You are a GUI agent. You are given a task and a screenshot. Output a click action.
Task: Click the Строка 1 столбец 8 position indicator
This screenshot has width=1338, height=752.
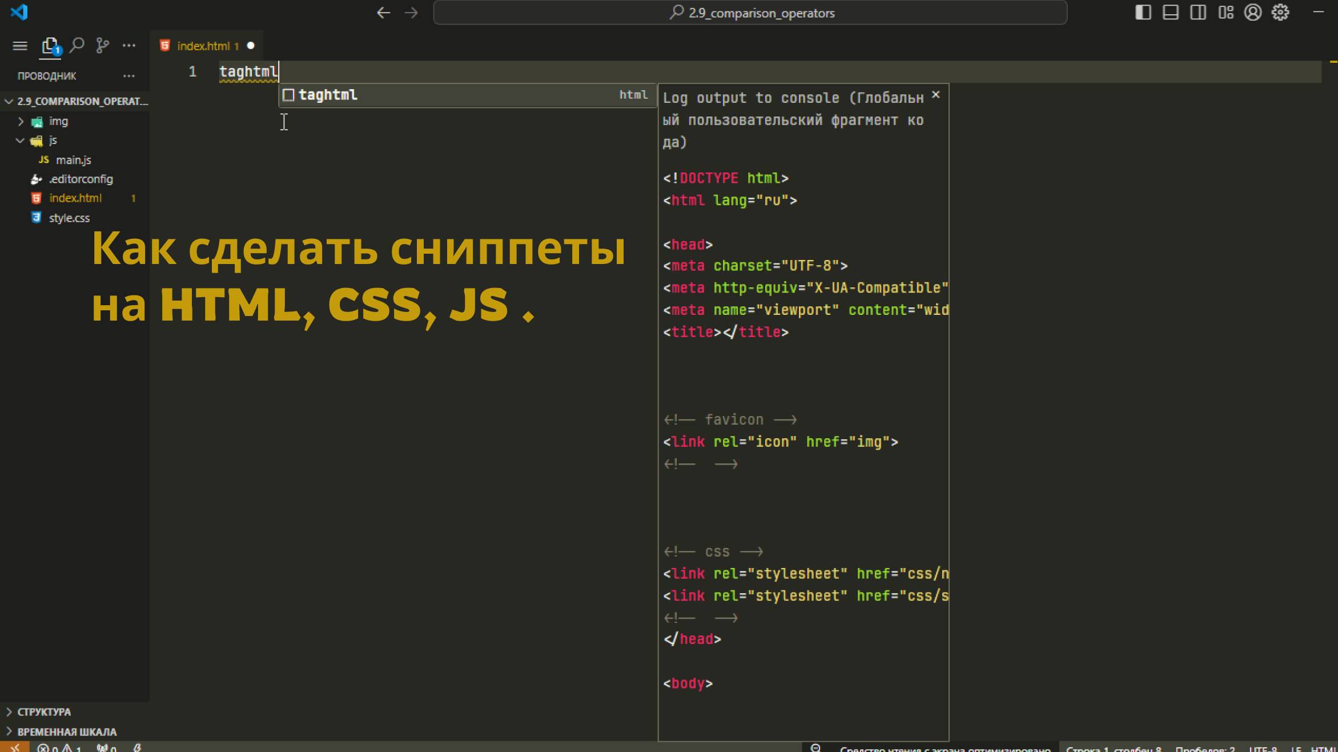click(x=1114, y=749)
